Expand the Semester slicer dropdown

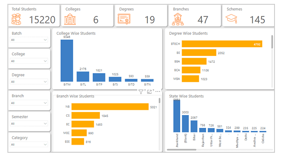click(29, 124)
